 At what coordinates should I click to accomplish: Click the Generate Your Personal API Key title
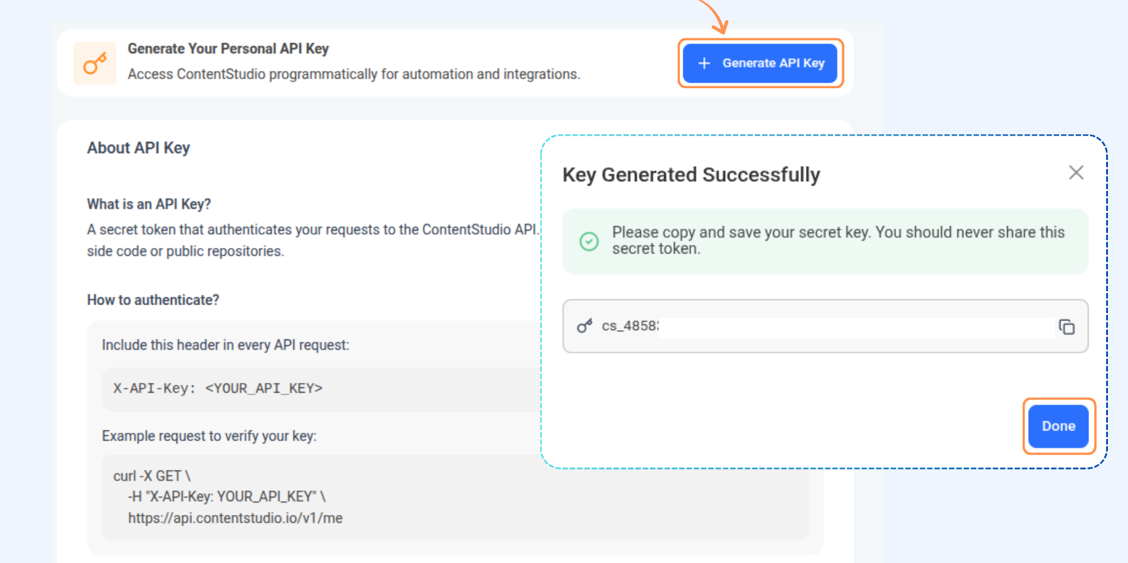pos(228,49)
